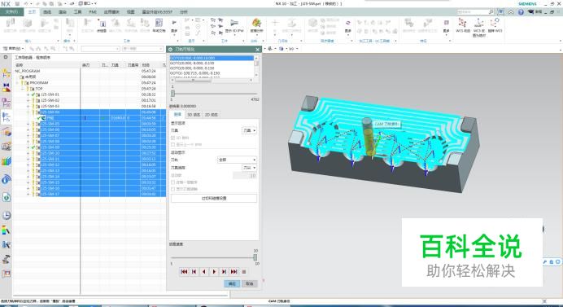Image resolution: width=563 pixels, height=307 pixels.
Task: Switch to the 3D Dynamic tab
Action: (194, 115)
